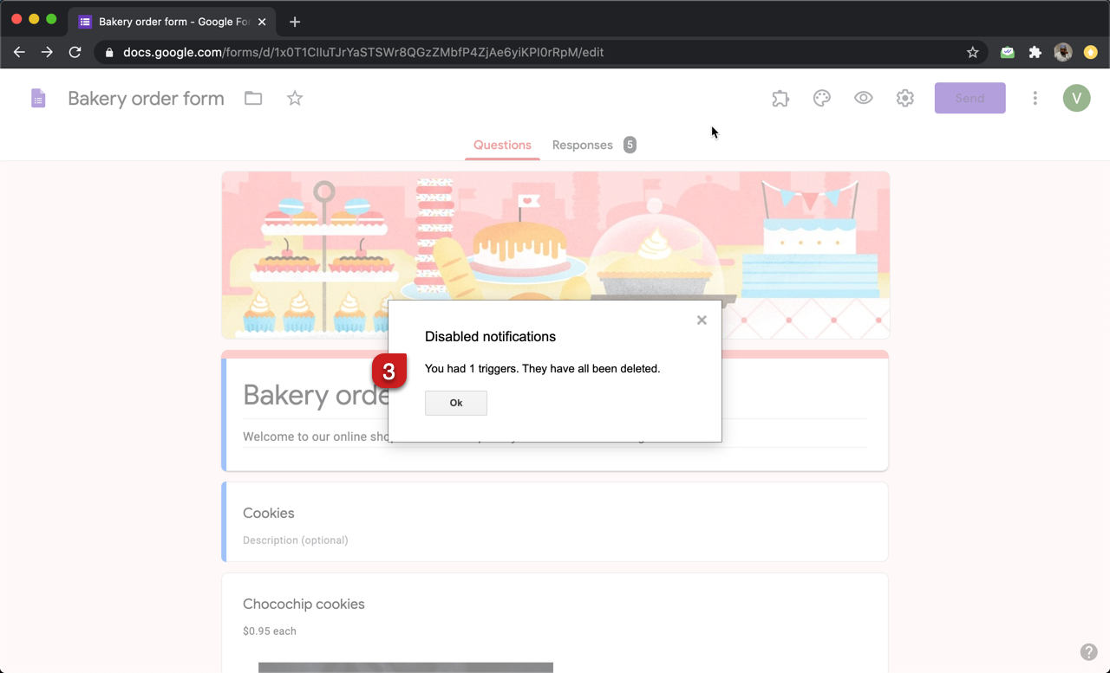The height and width of the screenshot is (673, 1110).
Task: Click the purple Forms document icon
Action: (38, 98)
